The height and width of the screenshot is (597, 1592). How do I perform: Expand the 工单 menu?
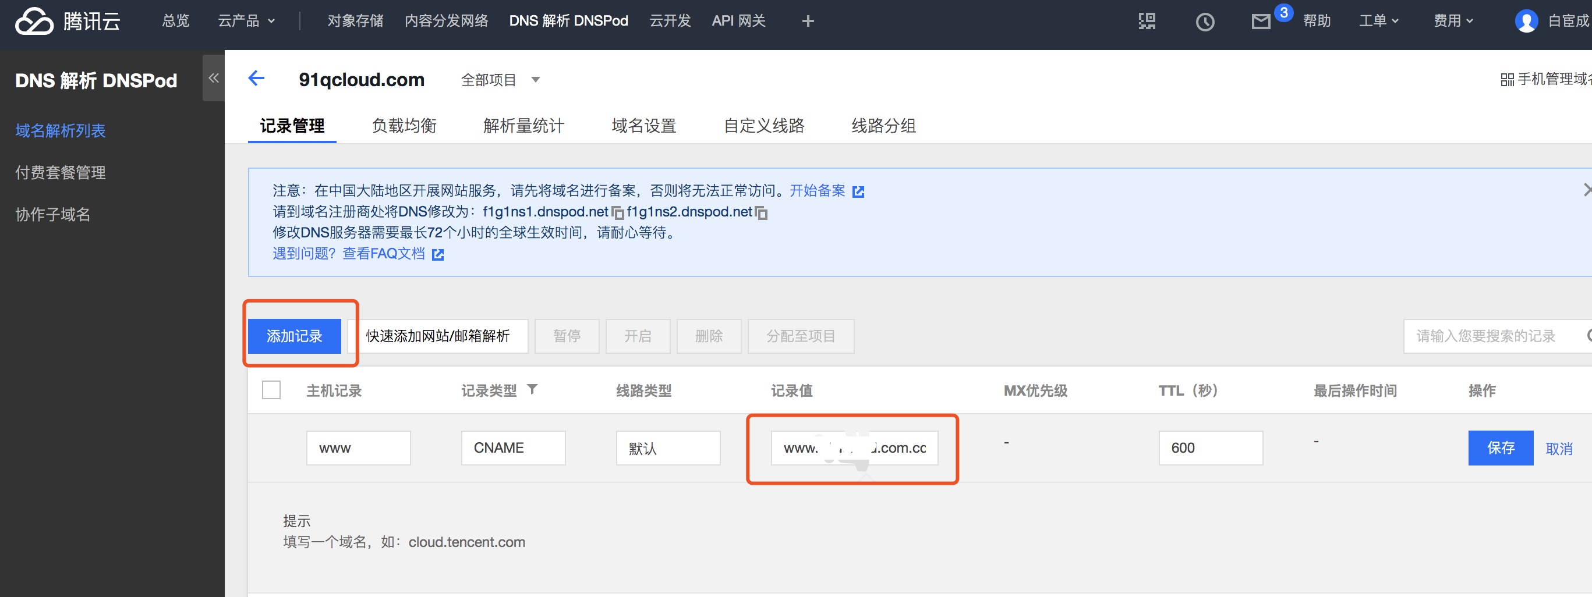point(1379,21)
